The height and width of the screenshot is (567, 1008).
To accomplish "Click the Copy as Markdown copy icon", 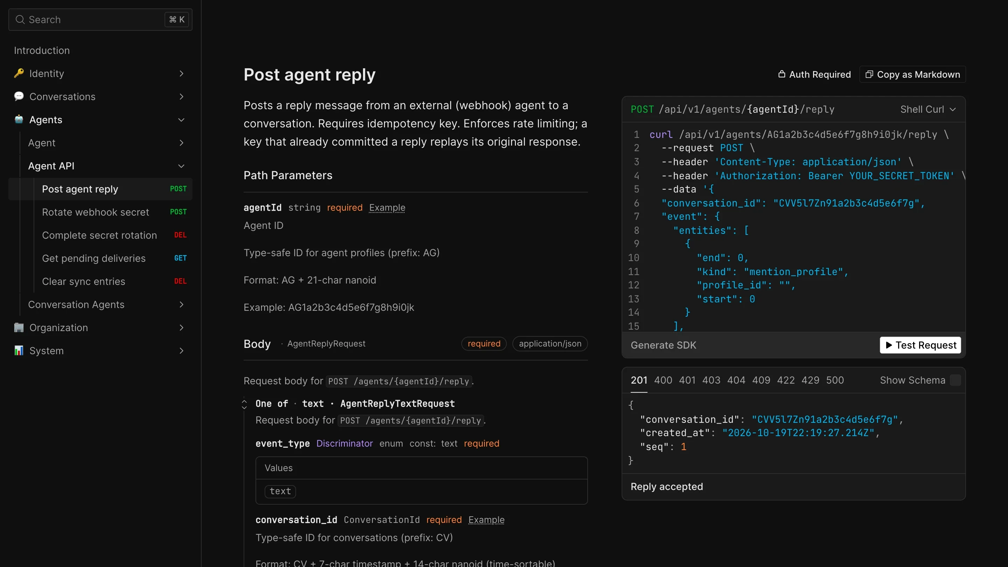I will coord(869,74).
